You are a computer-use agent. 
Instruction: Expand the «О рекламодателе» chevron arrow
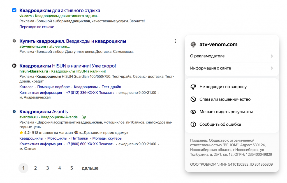point(272,56)
